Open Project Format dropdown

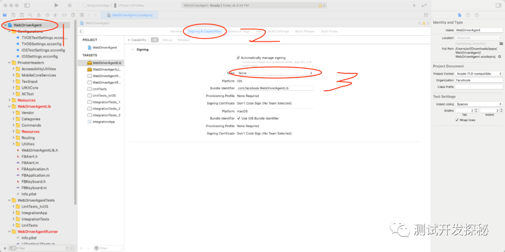(479, 74)
